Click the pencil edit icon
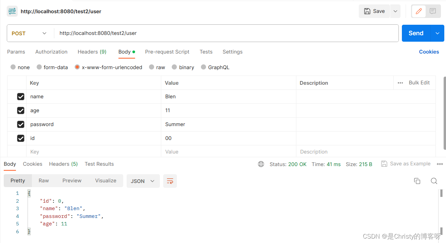 click(x=419, y=11)
